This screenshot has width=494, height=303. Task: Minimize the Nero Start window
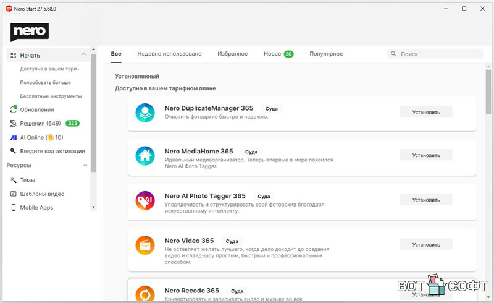click(x=446, y=9)
